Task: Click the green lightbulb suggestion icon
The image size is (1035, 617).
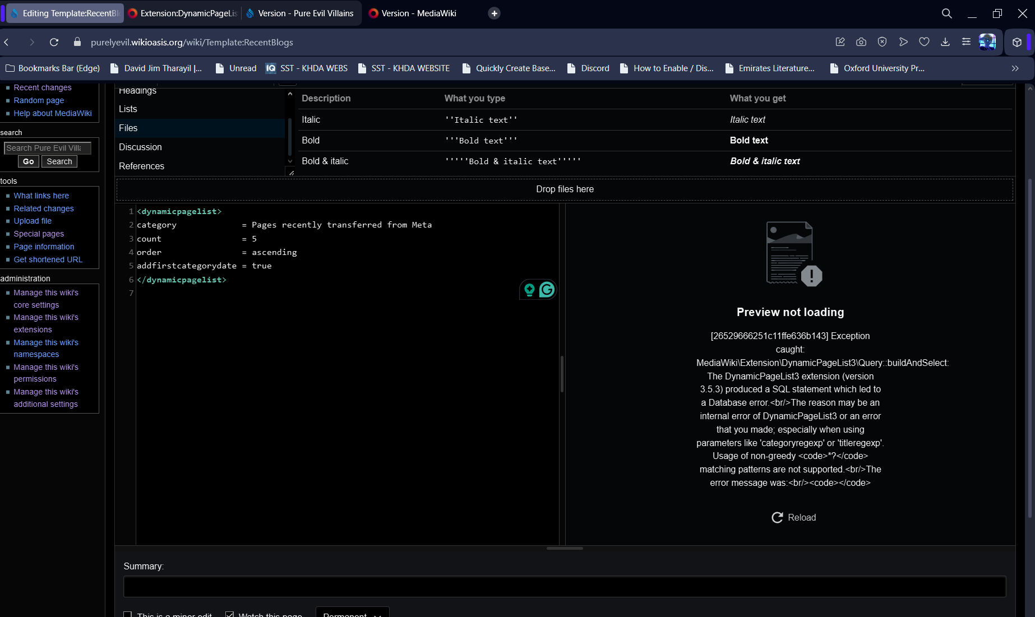Action: [x=529, y=290]
